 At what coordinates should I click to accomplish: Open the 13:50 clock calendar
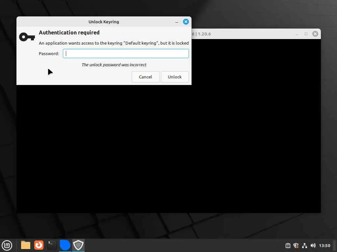[x=324, y=245]
